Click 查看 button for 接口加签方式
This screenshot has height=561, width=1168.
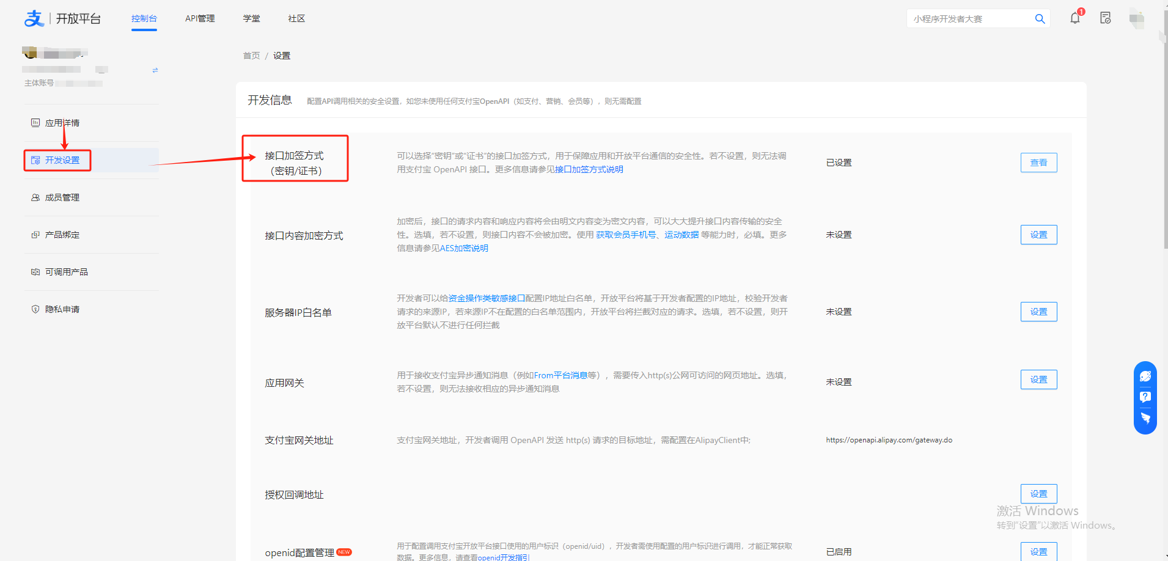1038,163
